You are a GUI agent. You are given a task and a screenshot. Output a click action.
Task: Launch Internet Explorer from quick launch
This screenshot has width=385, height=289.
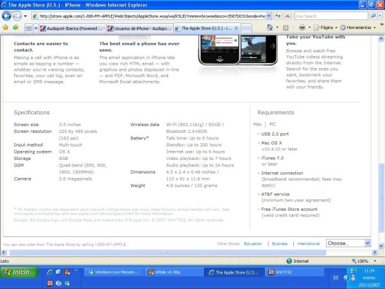pos(50,272)
